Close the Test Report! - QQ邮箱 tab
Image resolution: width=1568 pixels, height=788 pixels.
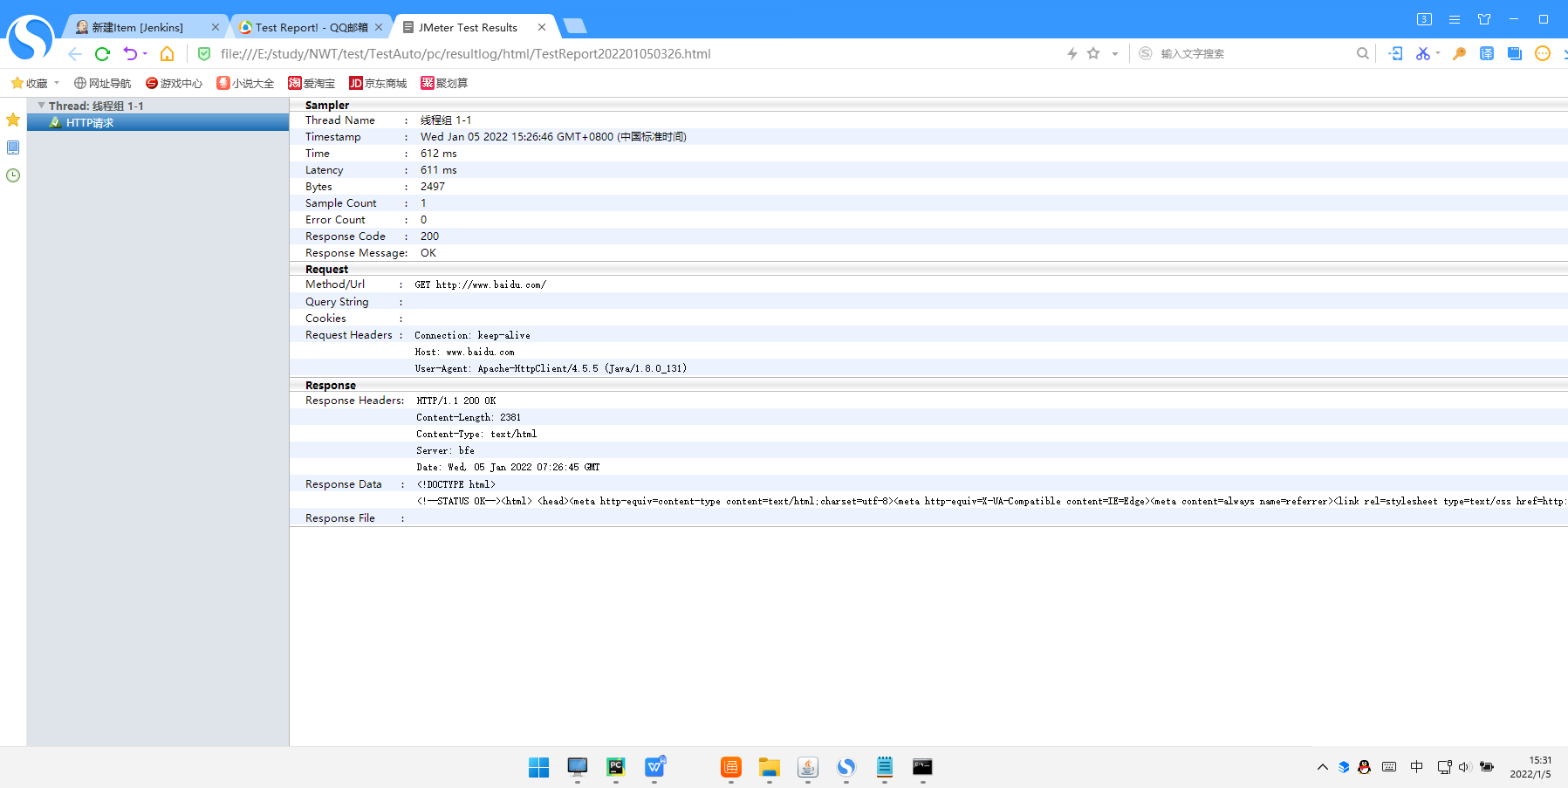coord(379,27)
